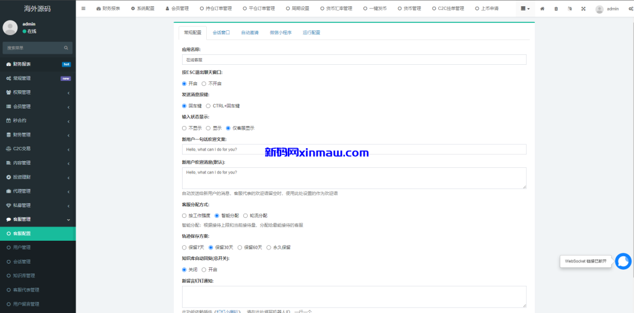This screenshot has height=313, width=634.
Task: Open 财务报表 in the top navigation
Action: tap(108, 9)
